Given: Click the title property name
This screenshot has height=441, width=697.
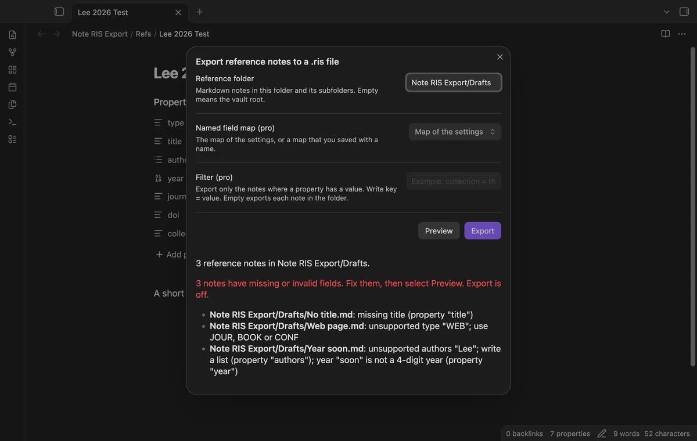Looking at the screenshot, I should click(174, 141).
